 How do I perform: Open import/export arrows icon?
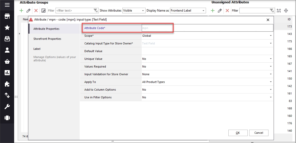(7, 95)
